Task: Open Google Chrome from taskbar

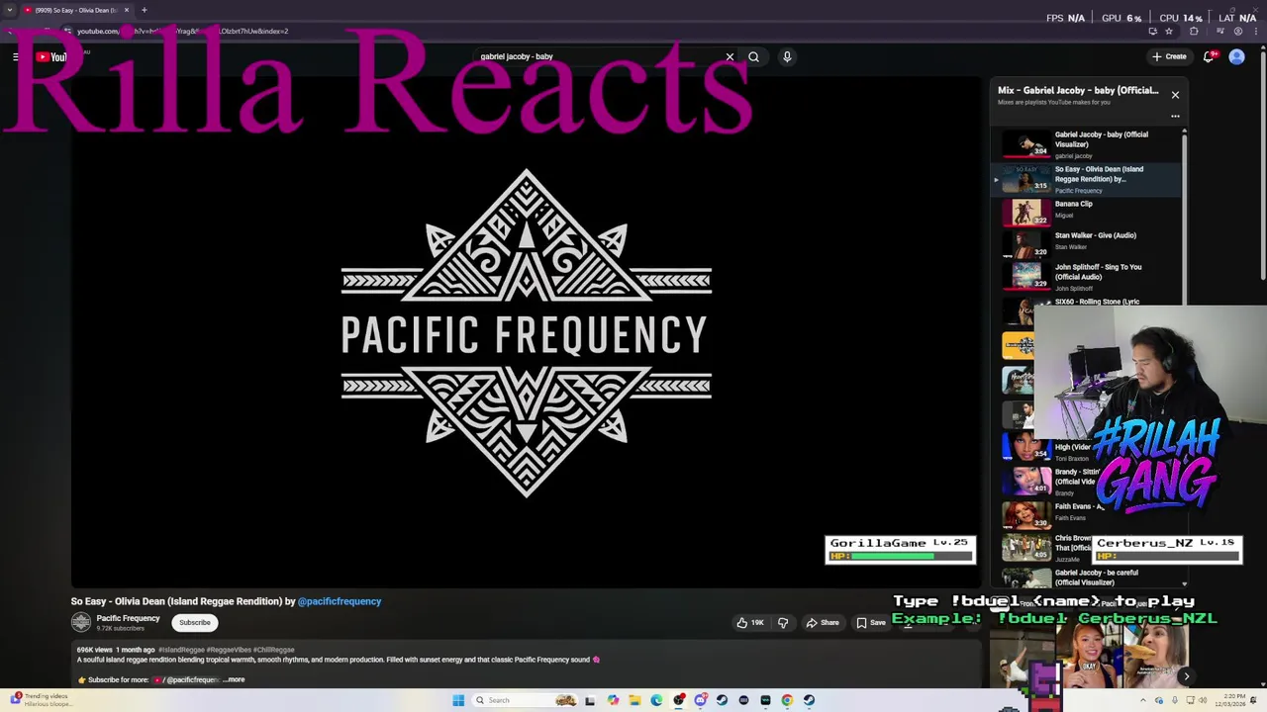Action: click(787, 700)
